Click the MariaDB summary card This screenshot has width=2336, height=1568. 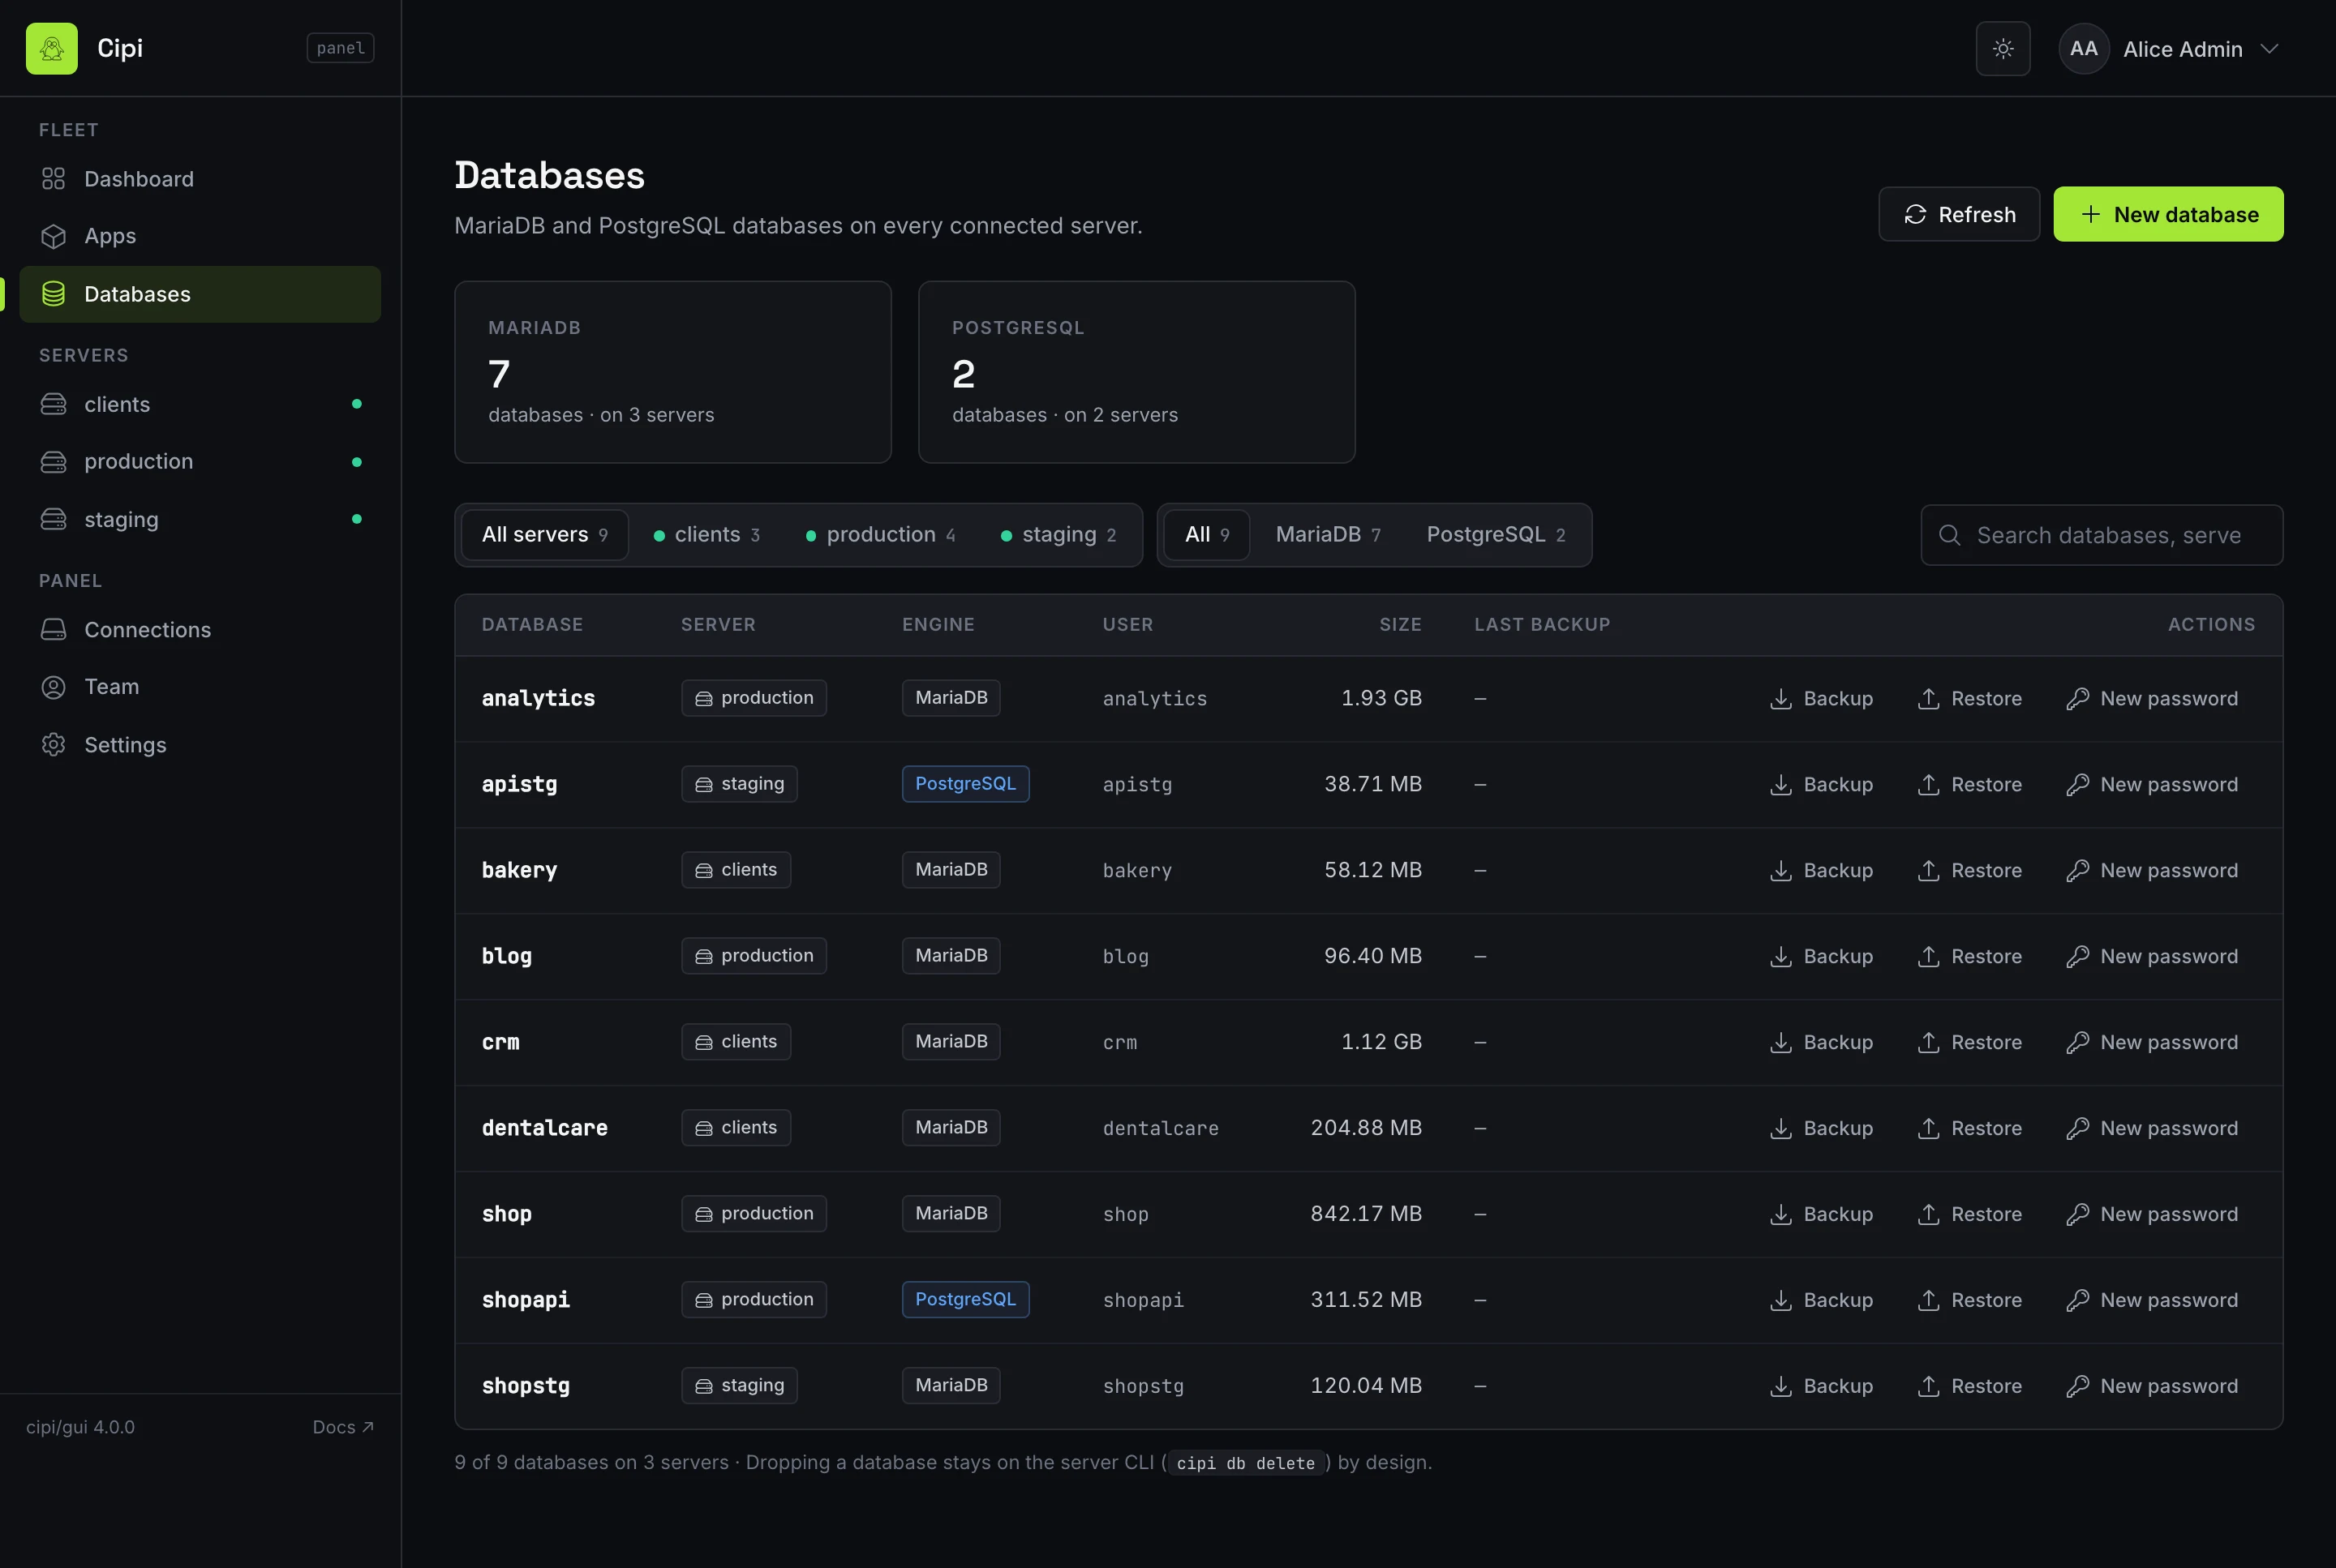pos(672,372)
